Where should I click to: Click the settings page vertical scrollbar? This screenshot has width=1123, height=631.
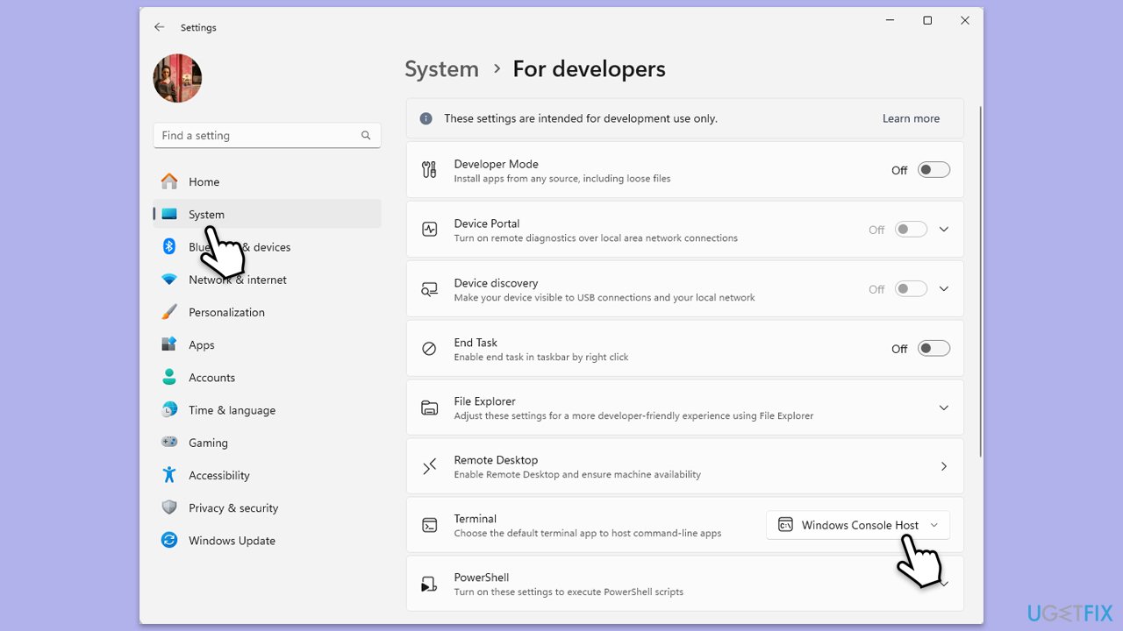980,280
